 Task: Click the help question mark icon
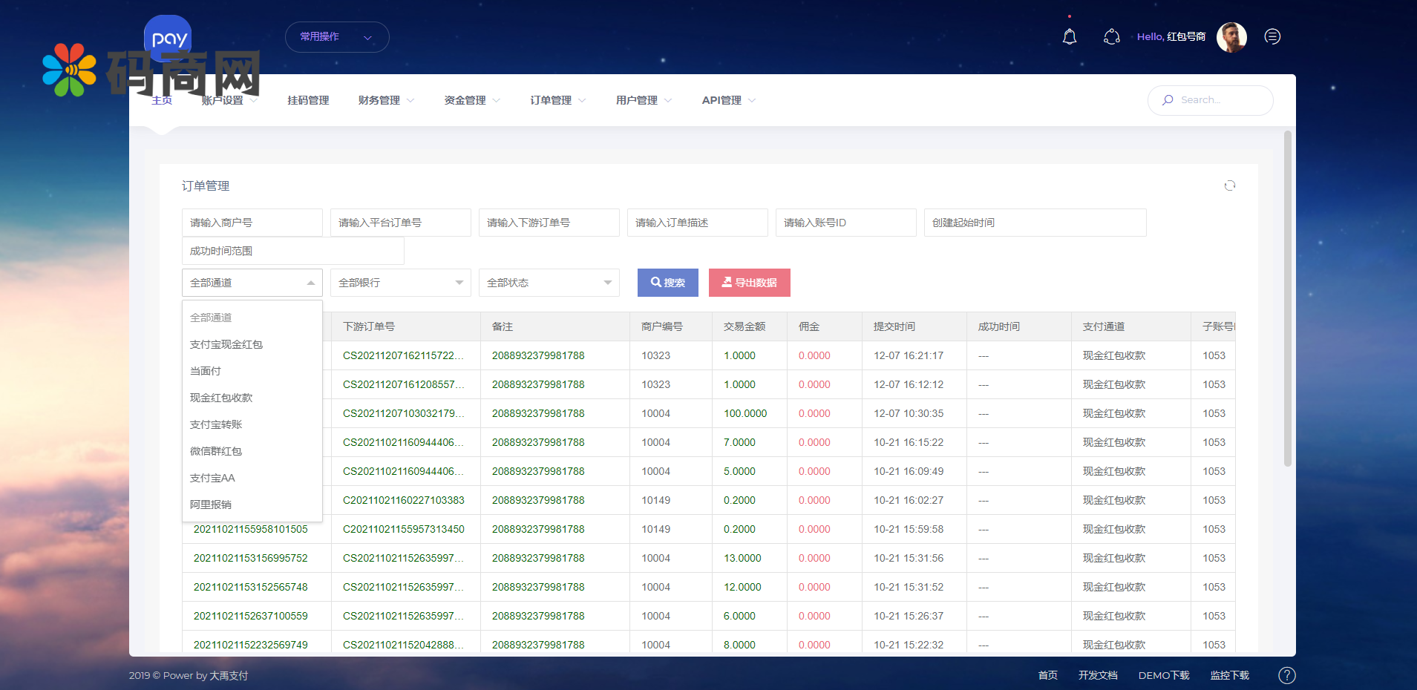(1286, 675)
